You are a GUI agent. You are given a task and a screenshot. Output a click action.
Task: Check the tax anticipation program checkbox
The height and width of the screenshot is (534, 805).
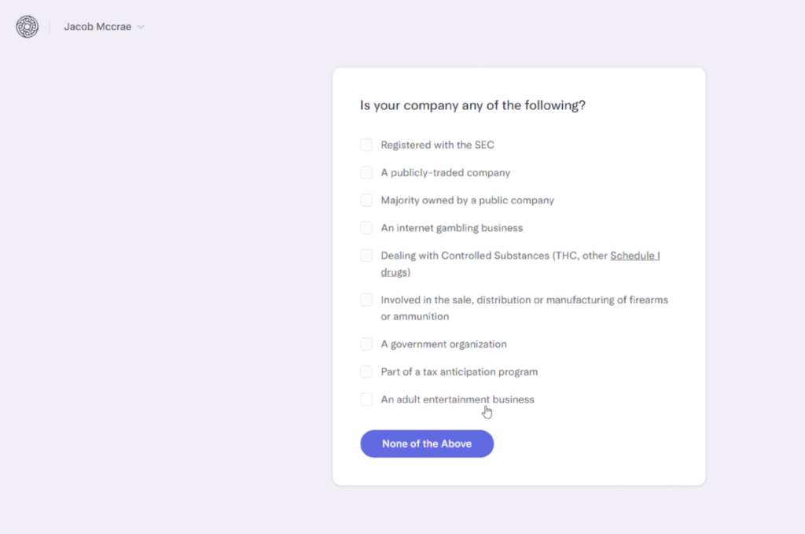[366, 371]
